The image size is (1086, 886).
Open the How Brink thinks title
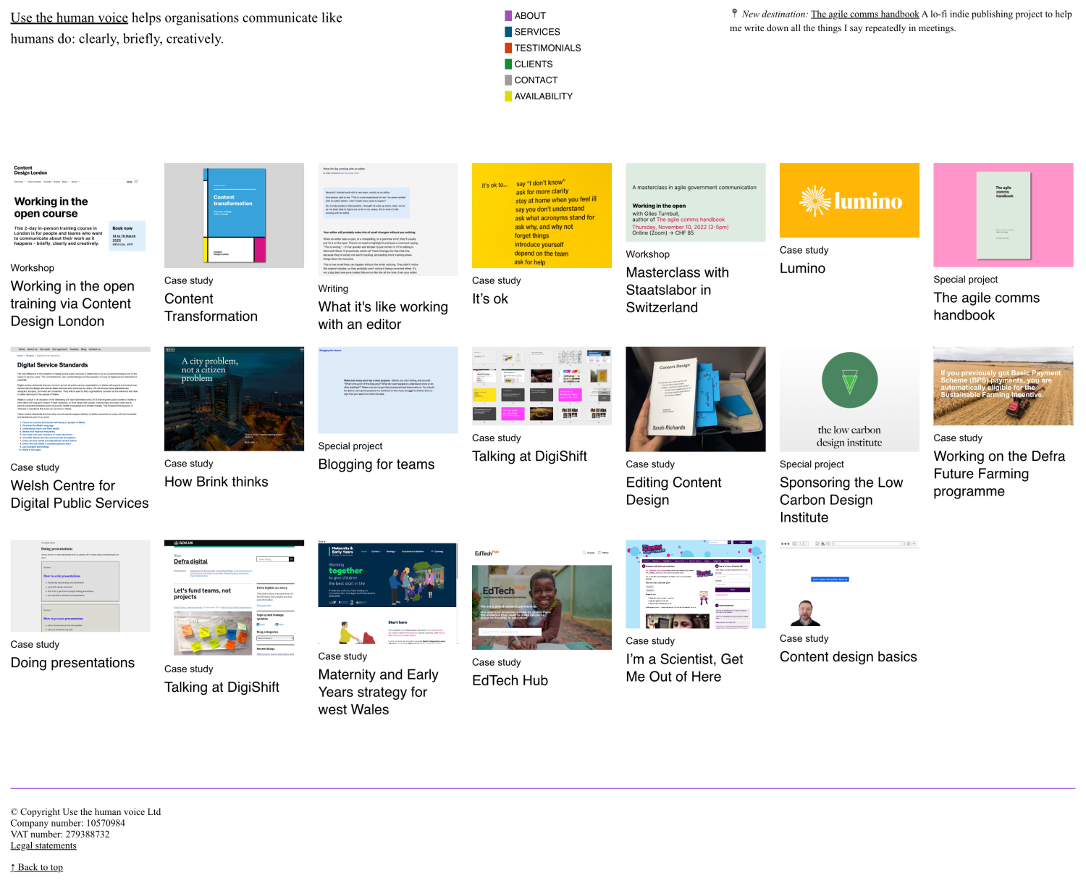point(216,482)
